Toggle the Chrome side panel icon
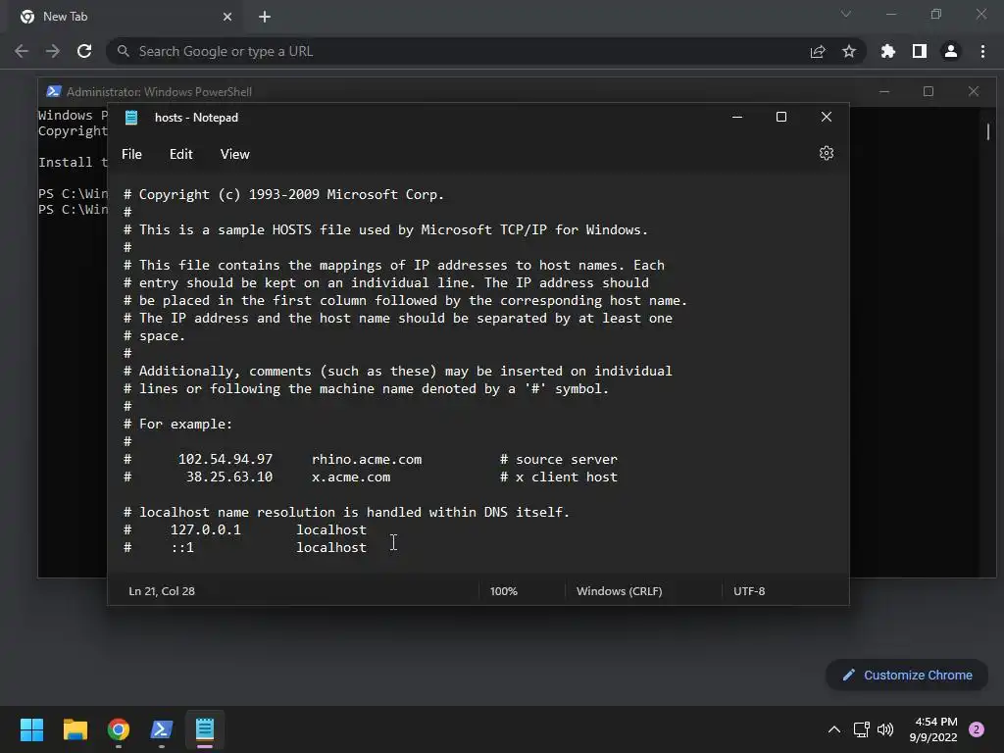 920,51
